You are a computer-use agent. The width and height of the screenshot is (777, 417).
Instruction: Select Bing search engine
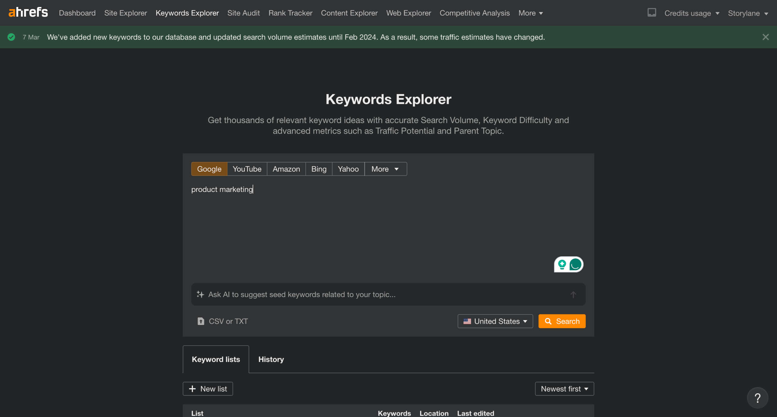click(x=319, y=169)
